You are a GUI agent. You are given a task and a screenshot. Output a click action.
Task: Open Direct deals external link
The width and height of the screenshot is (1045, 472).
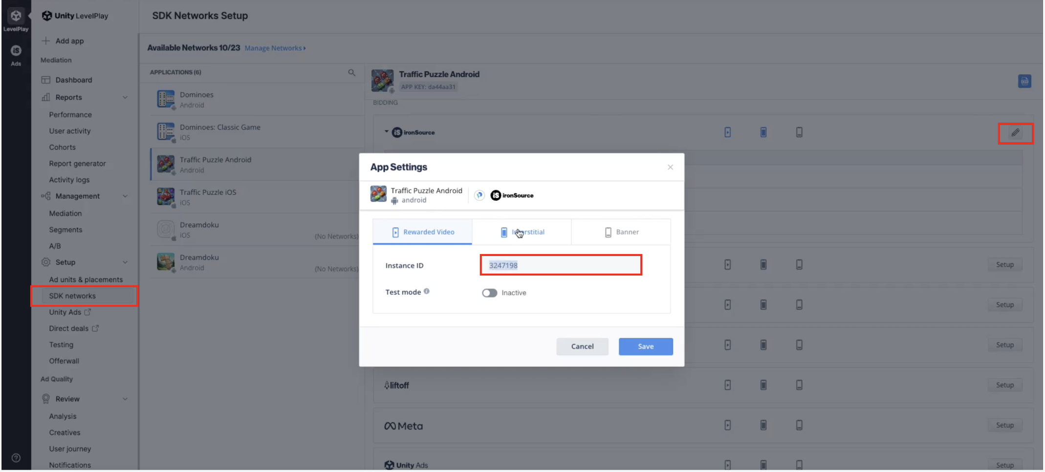73,328
